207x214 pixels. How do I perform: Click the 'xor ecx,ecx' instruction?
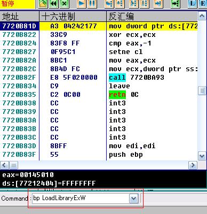pyautogui.click(x=132, y=35)
